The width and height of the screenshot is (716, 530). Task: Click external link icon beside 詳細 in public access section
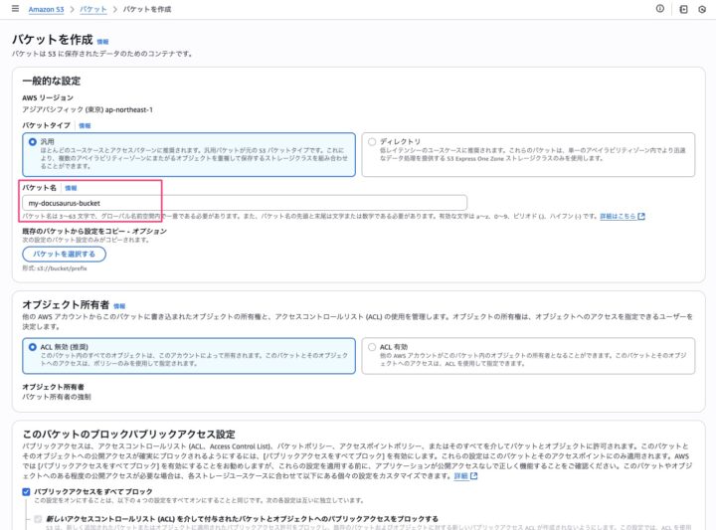[474, 476]
